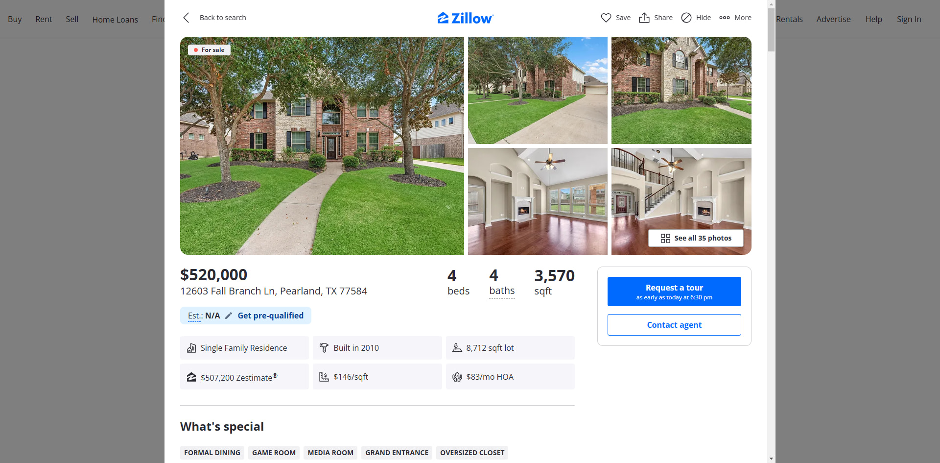Image resolution: width=940 pixels, height=463 pixels.
Task: Click Request a tour button
Action: 674,292
